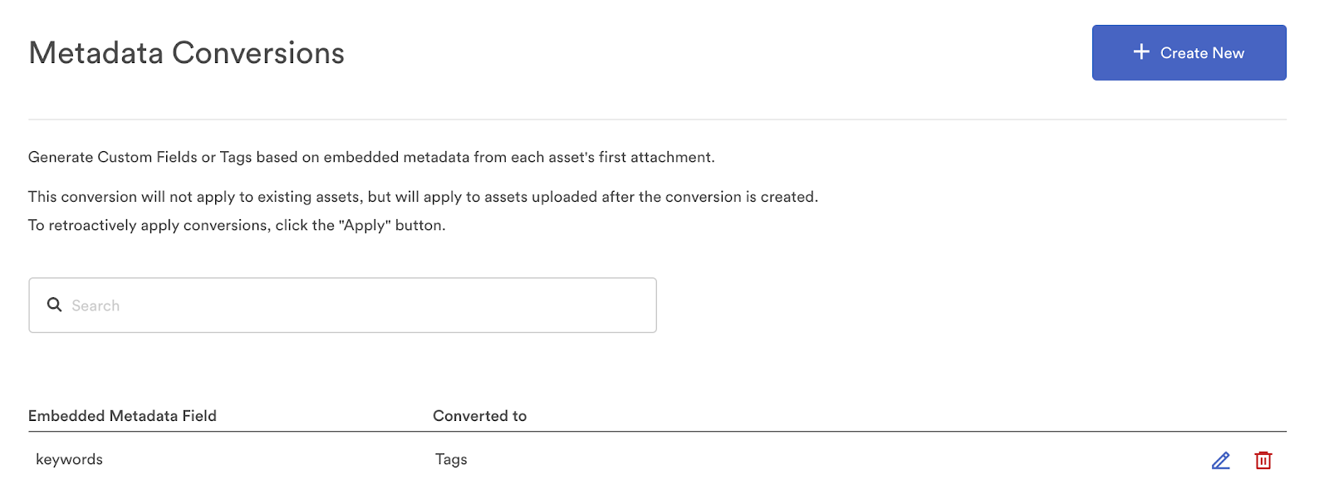Click the magnifying glass search icon
This screenshot has height=504, width=1329.
click(55, 305)
